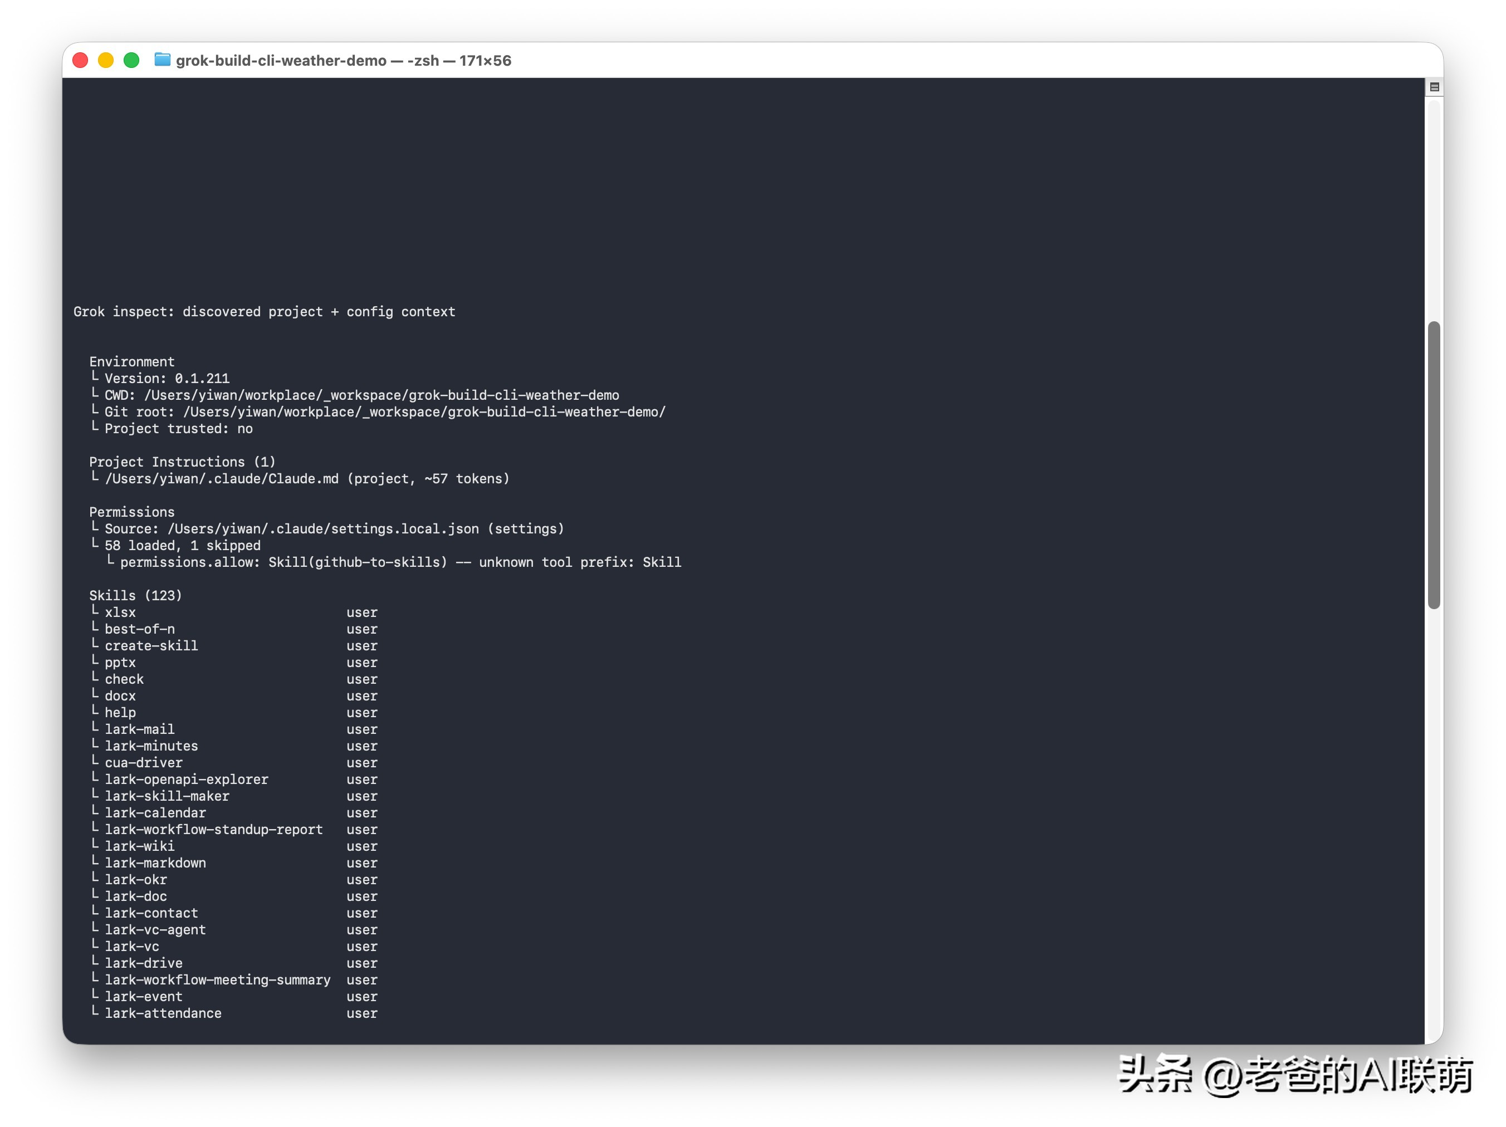1506x1127 pixels.
Task: Click the lark-vc-agent skill row
Action: pyautogui.click(x=234, y=930)
